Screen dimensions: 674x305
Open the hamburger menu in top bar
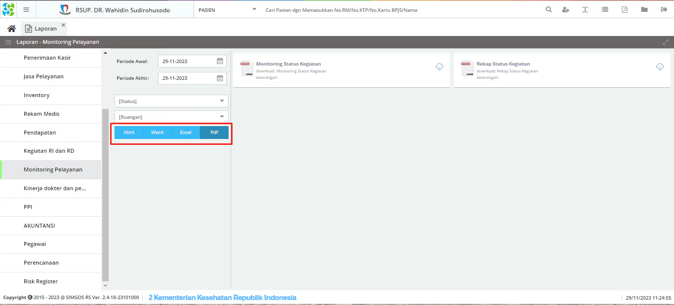click(26, 9)
